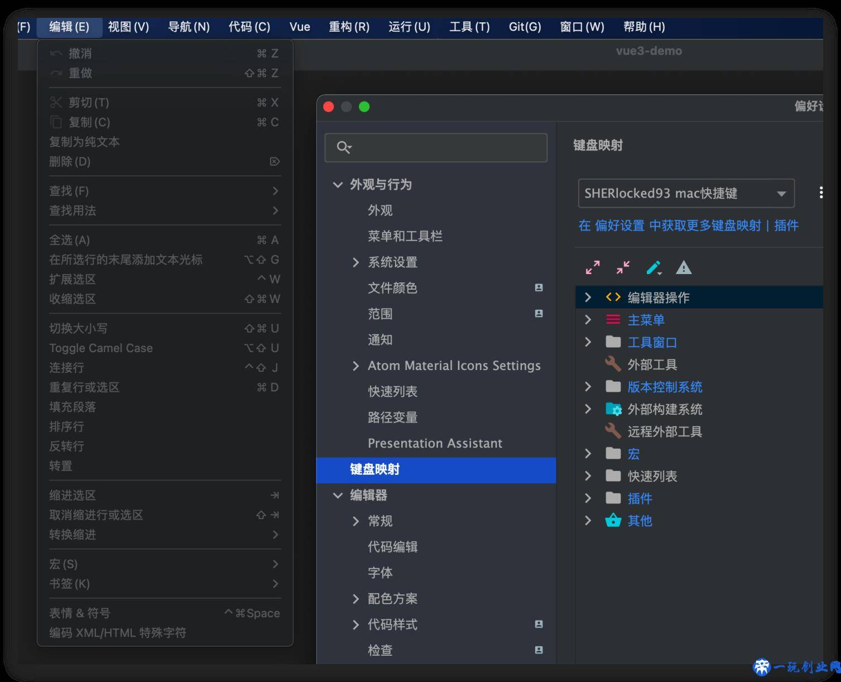Click the Expand All arrows icon in keymap toolbar
This screenshot has height=682, width=841.
593,268
